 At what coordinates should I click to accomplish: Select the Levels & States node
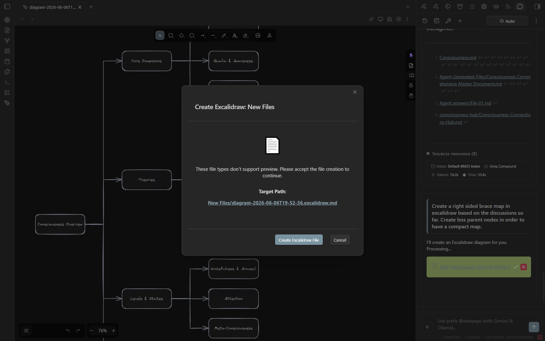[147, 298]
